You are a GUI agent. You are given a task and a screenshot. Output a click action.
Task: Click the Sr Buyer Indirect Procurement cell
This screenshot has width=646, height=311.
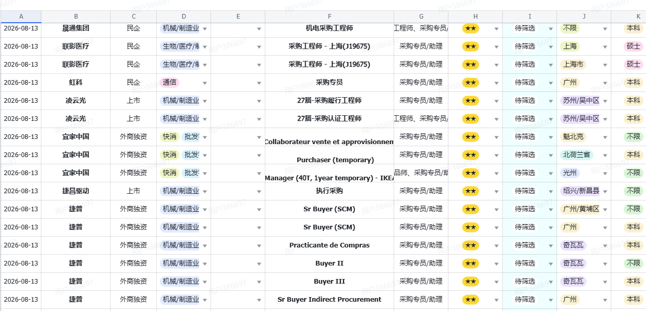(329, 300)
